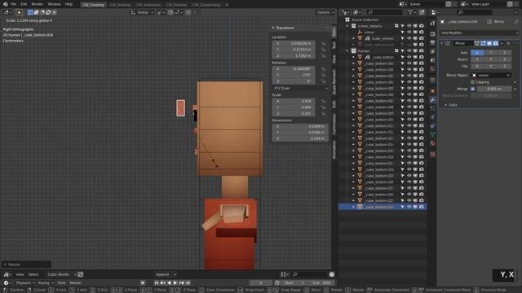Open the Playback menu in timeline
The image size is (522, 293).
point(25,283)
